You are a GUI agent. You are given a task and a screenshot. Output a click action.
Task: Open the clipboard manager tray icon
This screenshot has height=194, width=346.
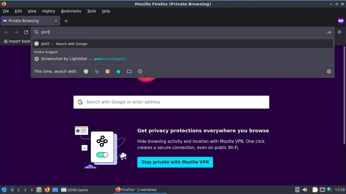pyautogui.click(x=315, y=190)
